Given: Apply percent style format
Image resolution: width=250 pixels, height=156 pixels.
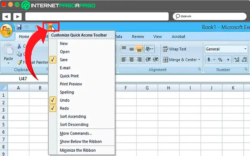Looking at the screenshot, I should point(220,60).
